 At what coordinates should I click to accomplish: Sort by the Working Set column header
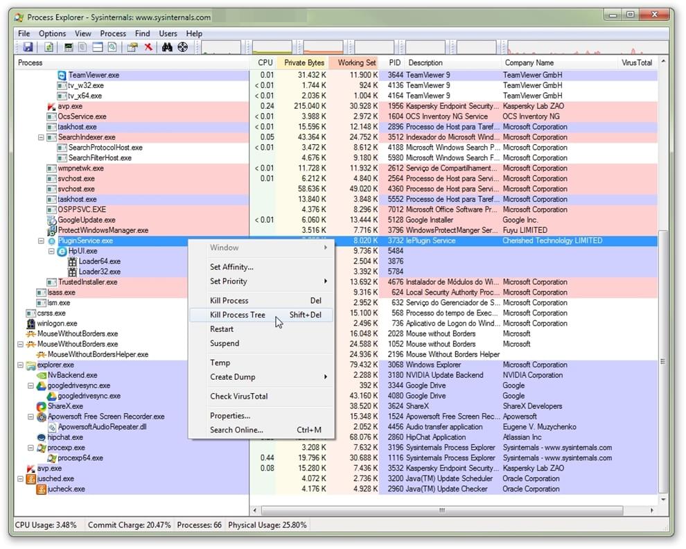click(x=353, y=63)
